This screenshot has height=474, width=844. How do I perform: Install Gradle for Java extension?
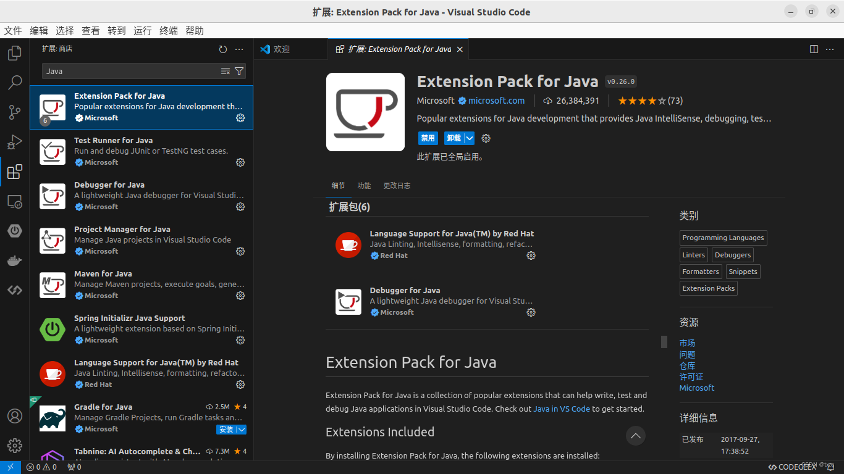(x=226, y=430)
